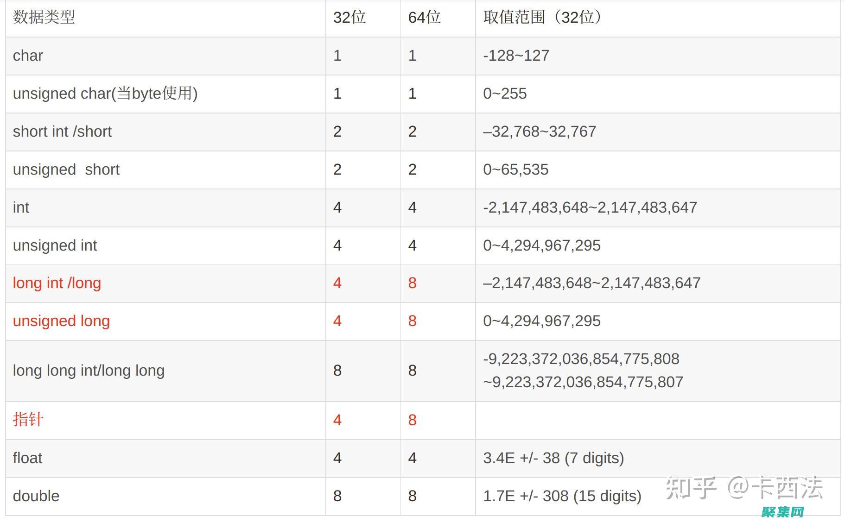
Task: Click the red 'long int /long' text
Action: point(57,283)
